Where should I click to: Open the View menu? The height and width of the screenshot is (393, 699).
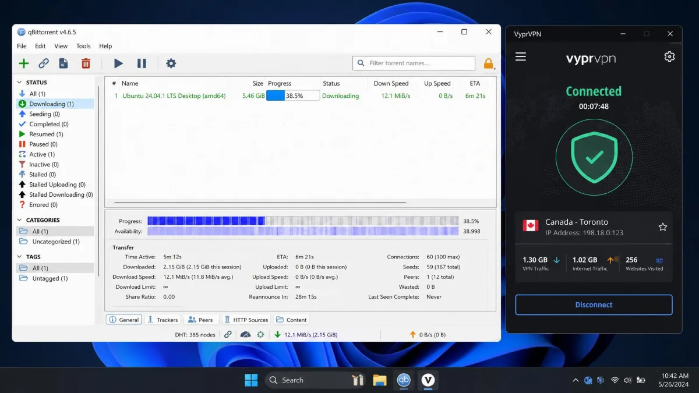pos(61,46)
